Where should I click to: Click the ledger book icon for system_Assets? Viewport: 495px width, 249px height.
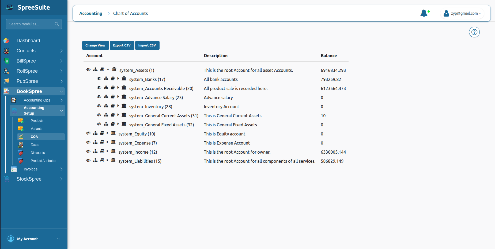(x=102, y=69)
